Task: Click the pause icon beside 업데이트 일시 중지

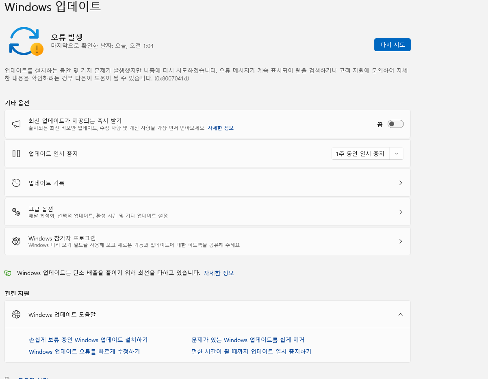Action: point(16,154)
